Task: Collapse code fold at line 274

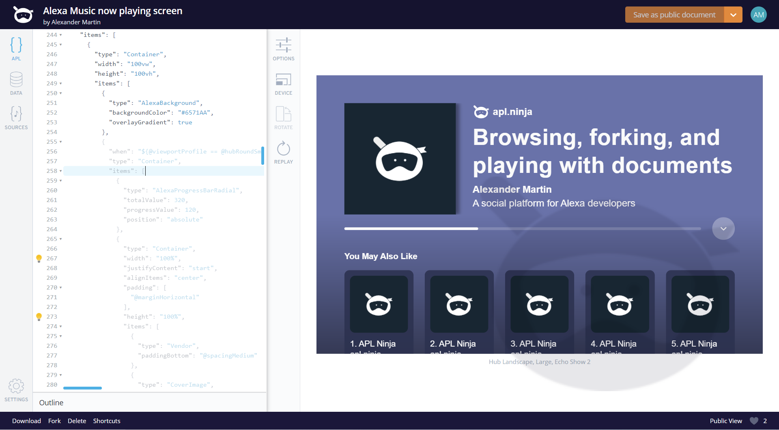Action: click(x=61, y=326)
